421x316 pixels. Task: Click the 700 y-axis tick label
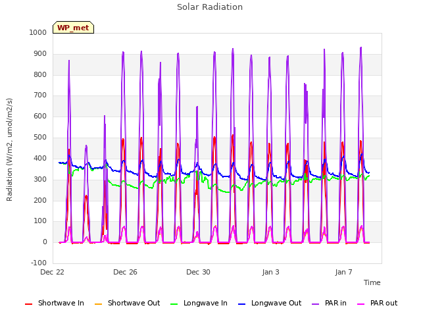(x=40, y=95)
